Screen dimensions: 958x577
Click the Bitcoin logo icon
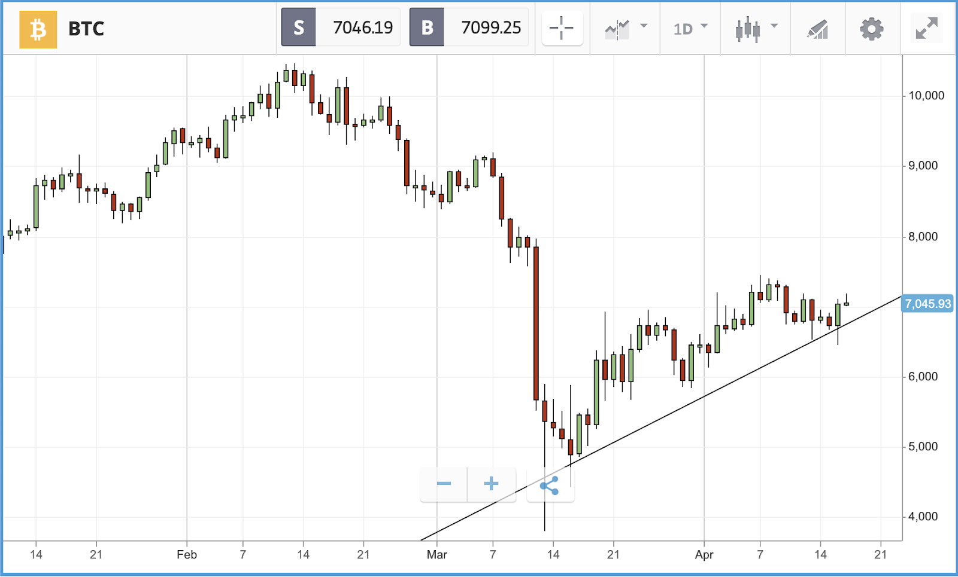pos(38,29)
